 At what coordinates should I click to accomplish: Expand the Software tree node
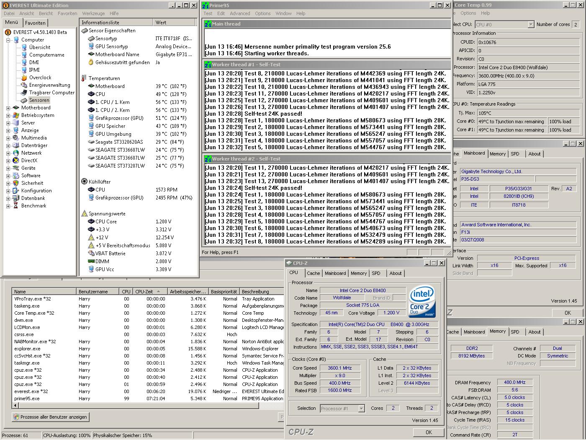point(8,176)
